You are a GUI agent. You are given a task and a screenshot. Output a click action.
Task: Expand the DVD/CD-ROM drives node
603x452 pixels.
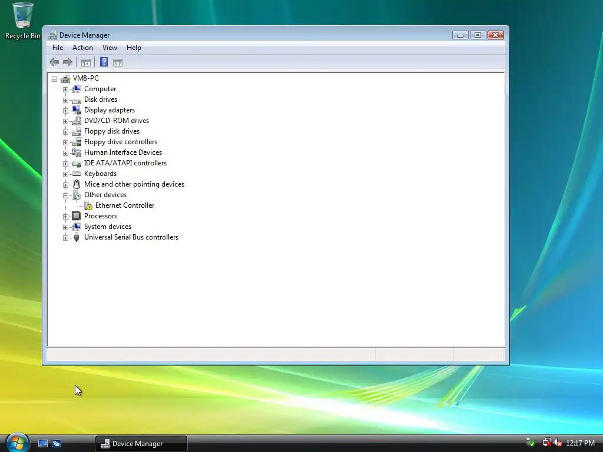(65, 121)
